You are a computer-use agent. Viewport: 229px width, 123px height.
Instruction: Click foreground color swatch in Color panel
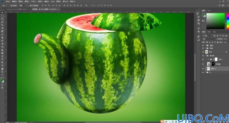[x=203, y=15]
